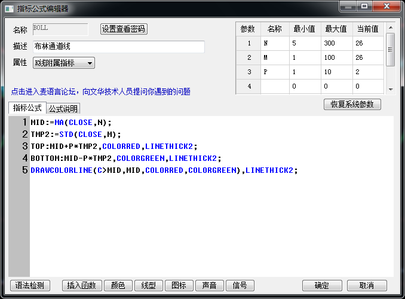405x299 pixels.
Task: Open the 插入函数 insert function button
Action: coord(82,285)
